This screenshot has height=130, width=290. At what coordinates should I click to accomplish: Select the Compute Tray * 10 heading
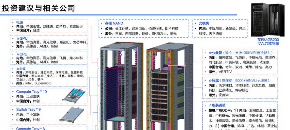pos(31,92)
